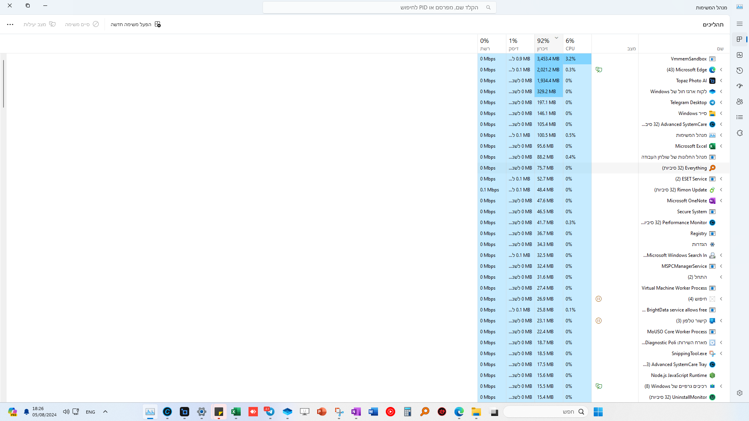
Task: Open the clock showing 18:26 05/08/2024
Action: click(x=44, y=412)
